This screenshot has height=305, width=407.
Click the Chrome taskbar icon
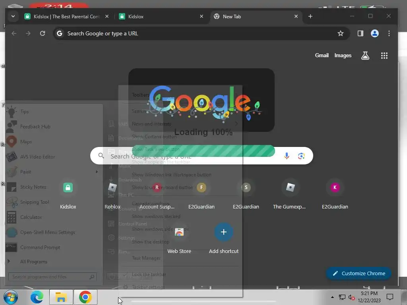[x=85, y=297]
